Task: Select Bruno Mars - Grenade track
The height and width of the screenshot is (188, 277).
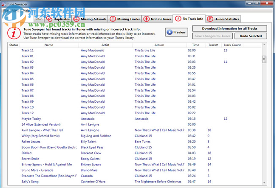Action: pos(134,170)
